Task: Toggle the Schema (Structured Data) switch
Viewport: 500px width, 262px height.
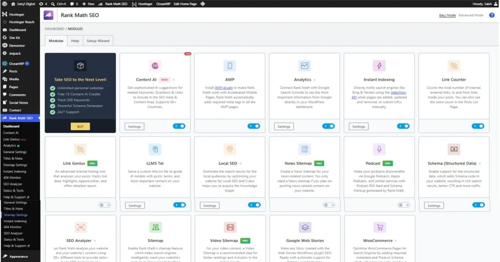Action: click(479, 205)
